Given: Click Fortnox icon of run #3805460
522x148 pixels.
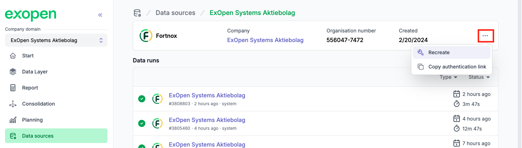Looking at the screenshot, I should 157,123.
